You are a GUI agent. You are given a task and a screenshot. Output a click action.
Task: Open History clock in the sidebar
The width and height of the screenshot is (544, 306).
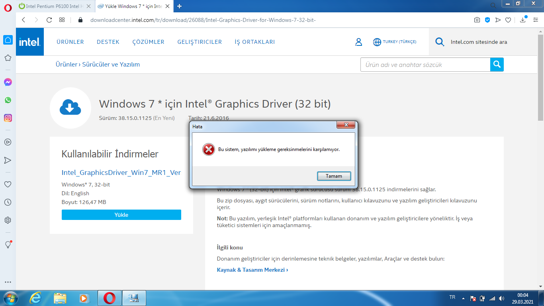8,202
